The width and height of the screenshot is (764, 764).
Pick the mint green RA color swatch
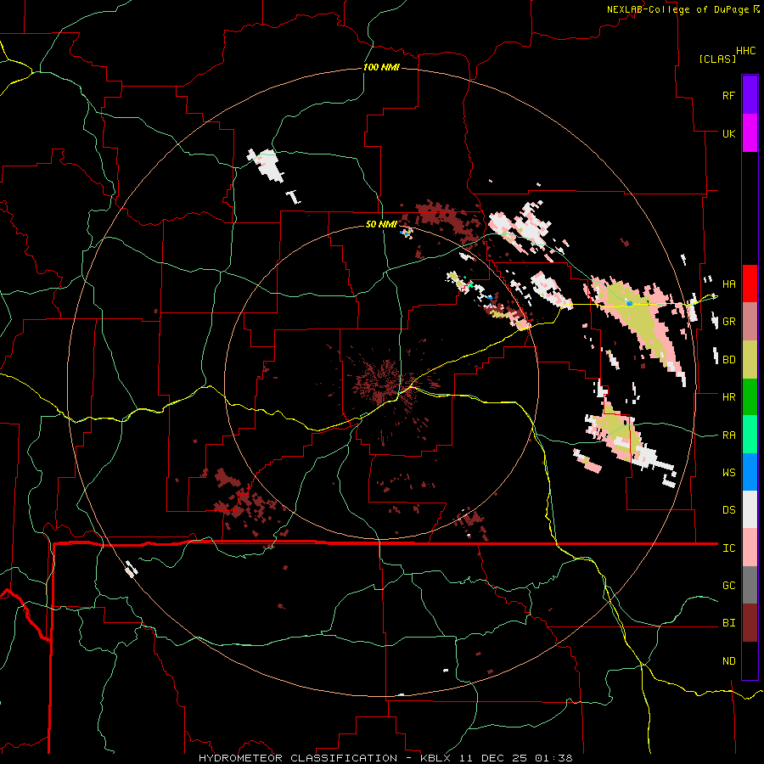point(750,435)
